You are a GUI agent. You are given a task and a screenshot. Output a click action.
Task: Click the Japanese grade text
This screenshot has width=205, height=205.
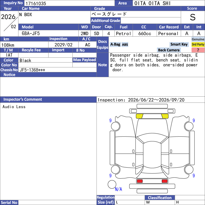(109, 14)
